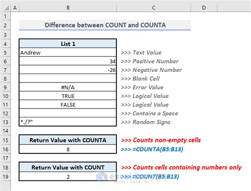The width and height of the screenshot is (251, 191).
Task: Select row 15 header
Action: (5, 140)
